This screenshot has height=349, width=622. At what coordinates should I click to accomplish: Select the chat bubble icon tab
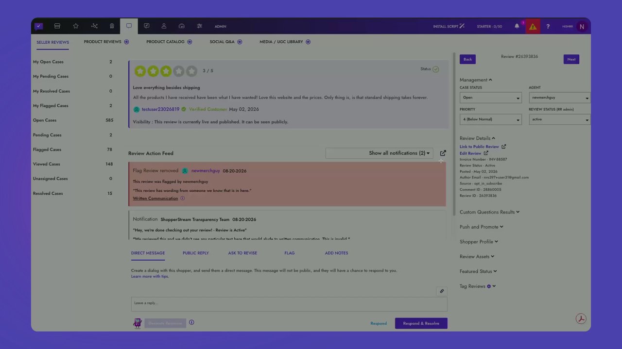click(x=129, y=26)
